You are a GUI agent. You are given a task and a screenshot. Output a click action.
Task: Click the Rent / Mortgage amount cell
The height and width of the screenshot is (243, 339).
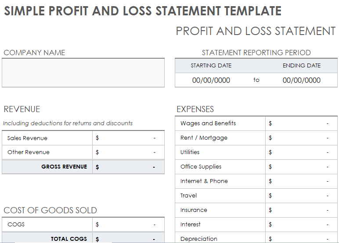[x=301, y=138]
